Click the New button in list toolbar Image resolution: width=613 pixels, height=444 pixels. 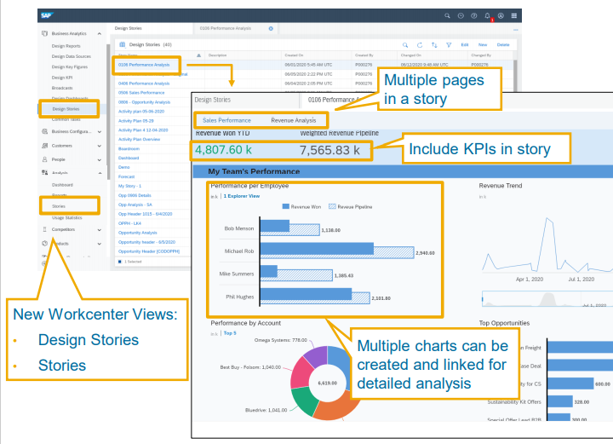click(x=483, y=45)
